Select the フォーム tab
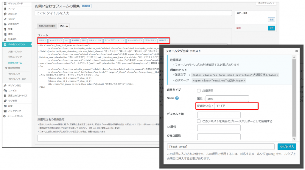The height and width of the screenshot is (170, 305). point(64,26)
